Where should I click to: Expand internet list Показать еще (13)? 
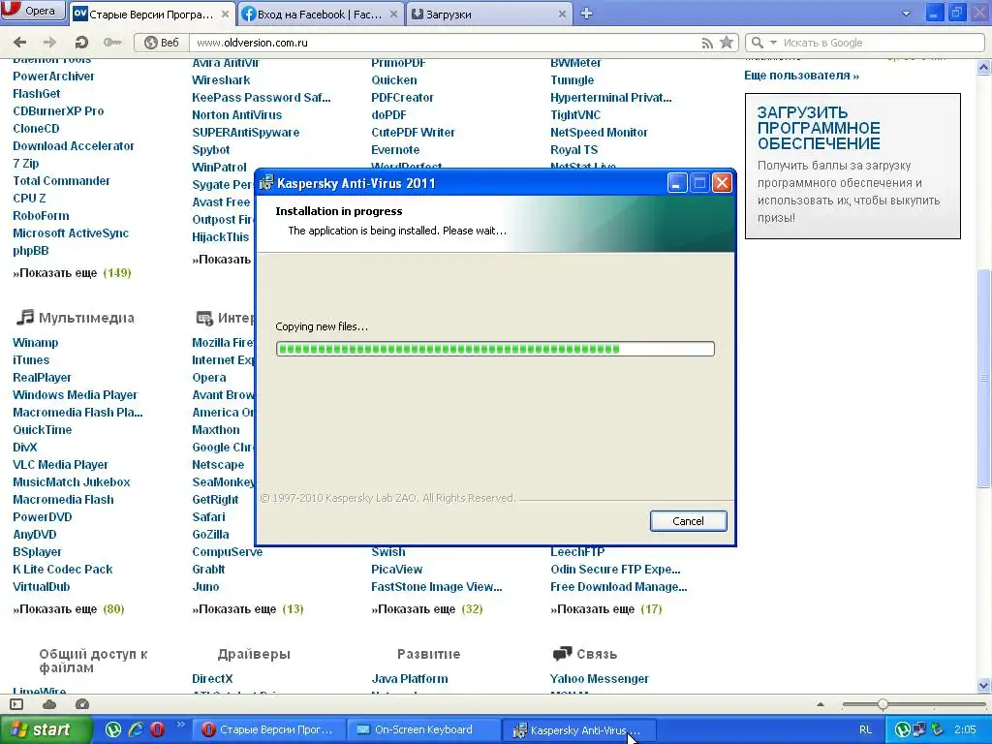click(248, 609)
